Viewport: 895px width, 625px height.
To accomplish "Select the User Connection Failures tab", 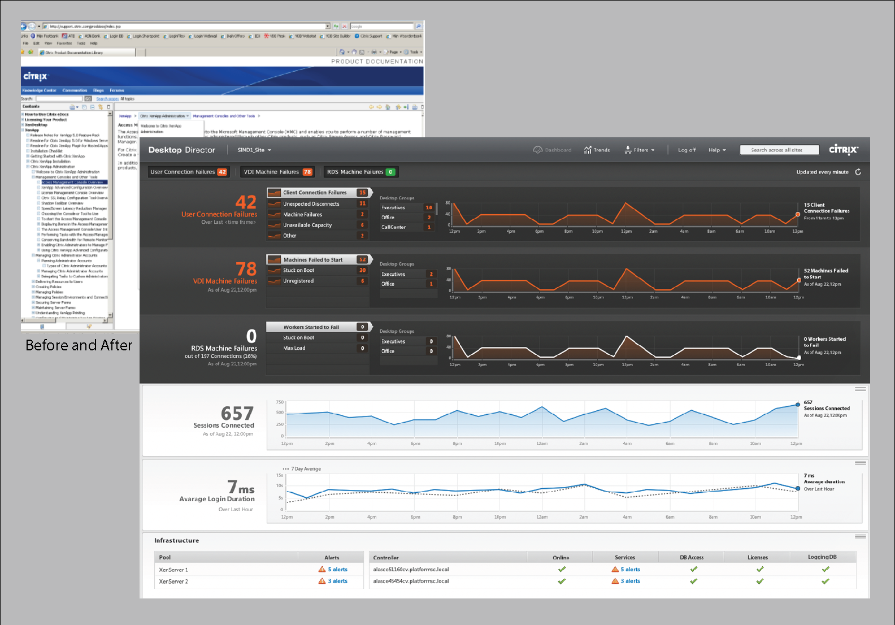I will 188,172.
